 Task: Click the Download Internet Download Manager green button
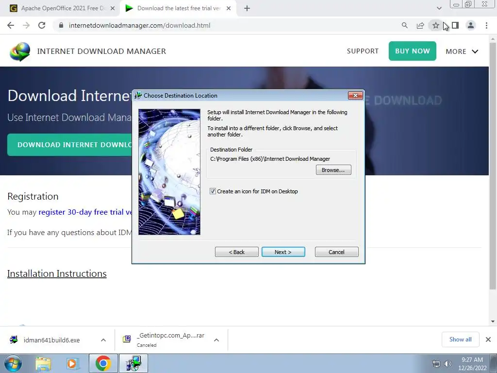point(70,145)
